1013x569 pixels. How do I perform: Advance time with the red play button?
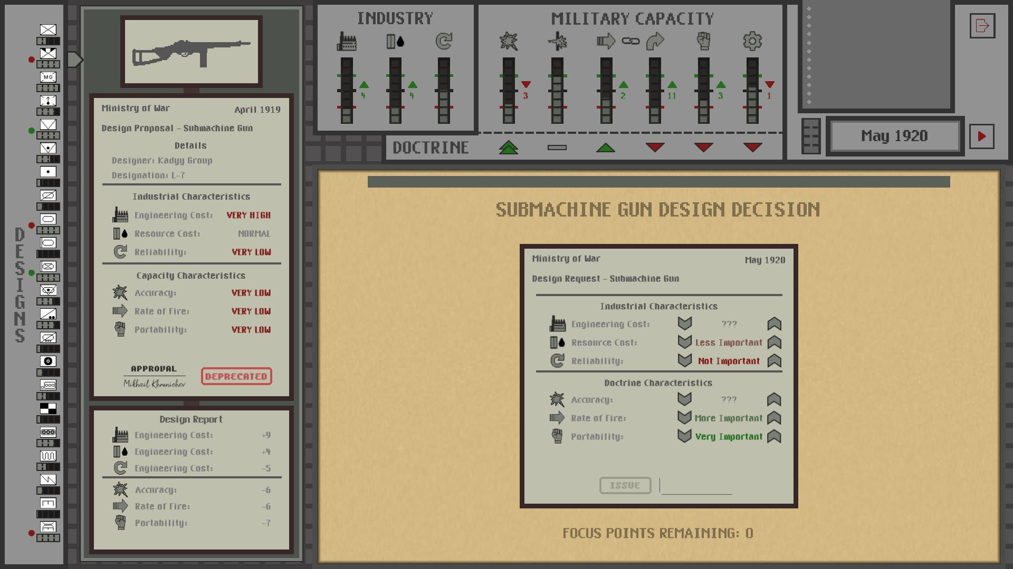982,136
